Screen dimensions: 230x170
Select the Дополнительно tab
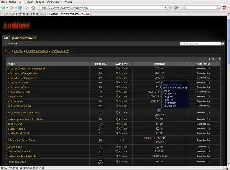coord(24,38)
